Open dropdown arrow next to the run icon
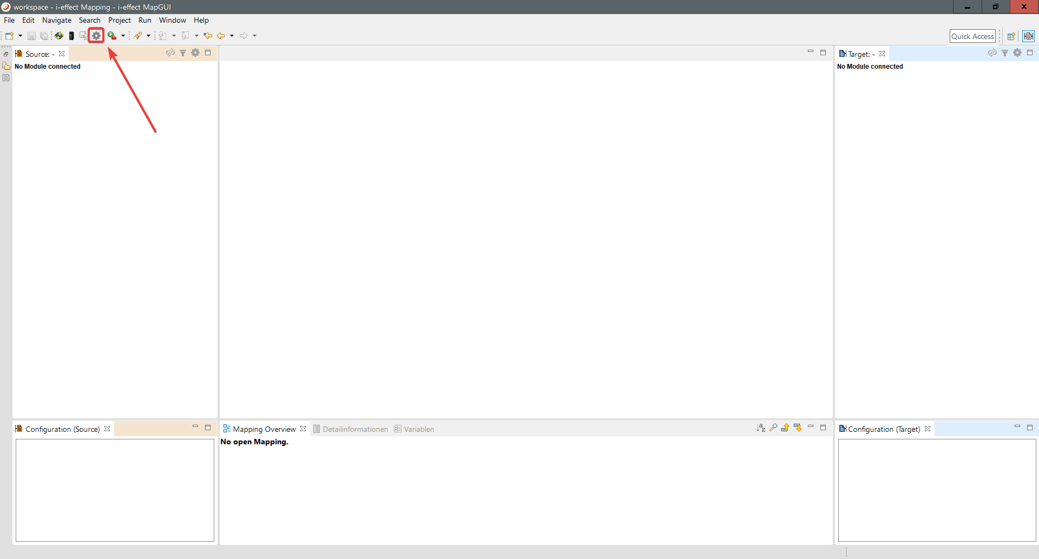The height and width of the screenshot is (559, 1039). click(x=123, y=36)
